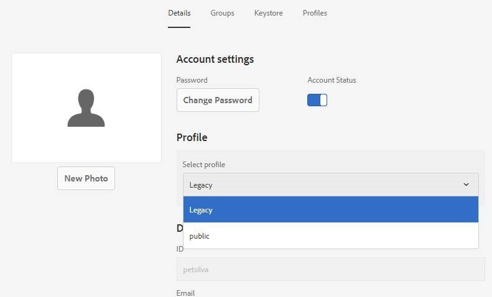This screenshot has height=297, width=492.
Task: Choose the highlighted Legacy option in the list
Action: click(330, 210)
